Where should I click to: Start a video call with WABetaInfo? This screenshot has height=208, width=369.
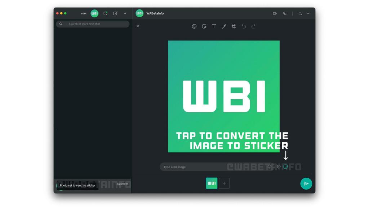(275, 13)
